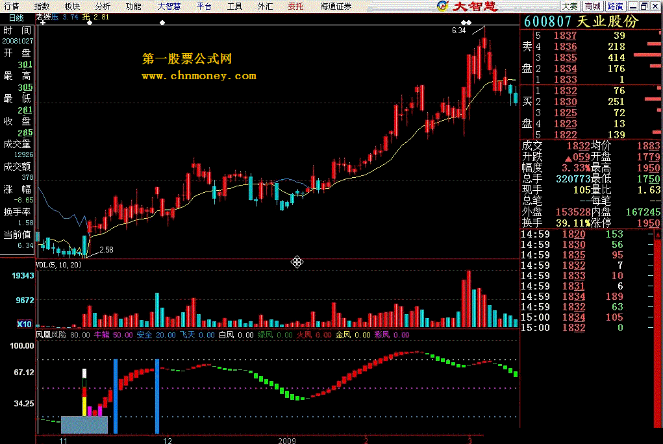
Task: Click the 量比 1.63 value
Action: 649,190
